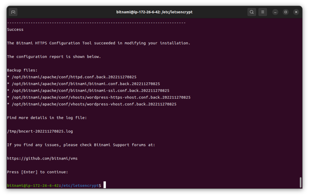This screenshot has width=309, height=196.
Task: Click the bitnami-ssl.conf.back backup path
Action: pyautogui.click(x=91, y=91)
